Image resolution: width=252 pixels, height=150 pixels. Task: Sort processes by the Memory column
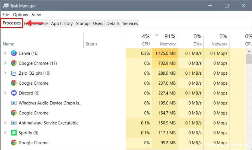click(x=165, y=40)
